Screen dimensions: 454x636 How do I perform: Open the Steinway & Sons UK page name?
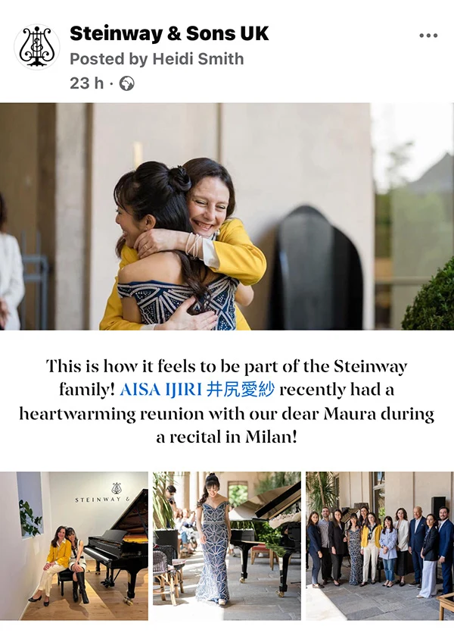tap(169, 33)
